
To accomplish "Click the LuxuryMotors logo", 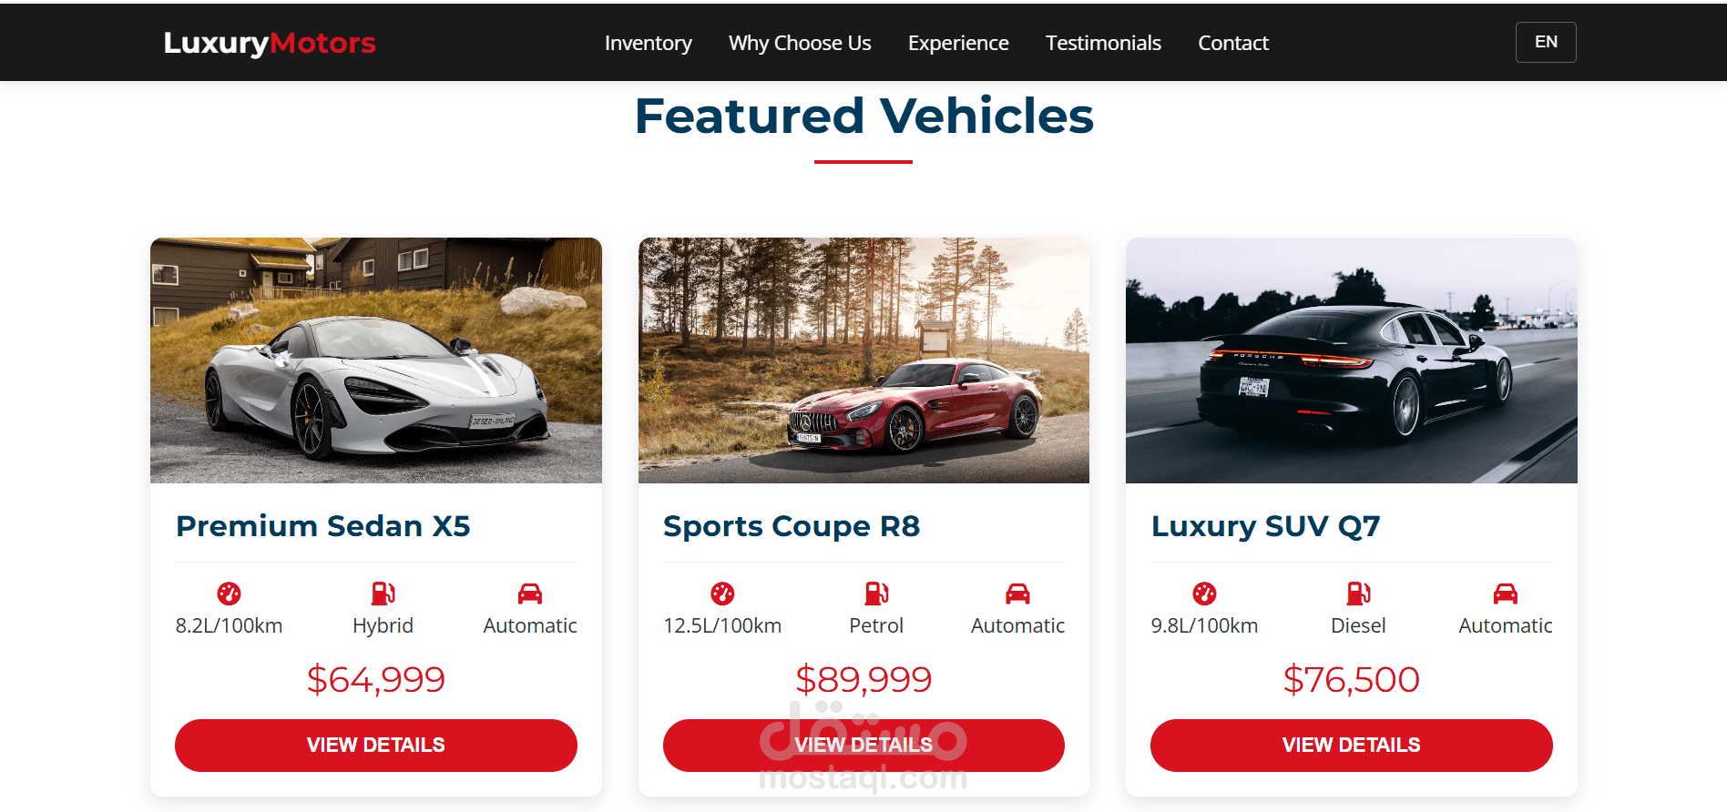I will (x=270, y=43).
